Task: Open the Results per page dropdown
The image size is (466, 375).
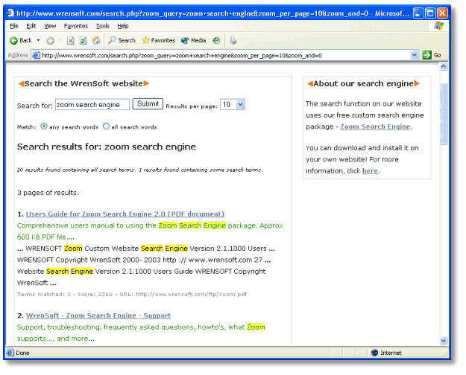Action: pyautogui.click(x=233, y=104)
